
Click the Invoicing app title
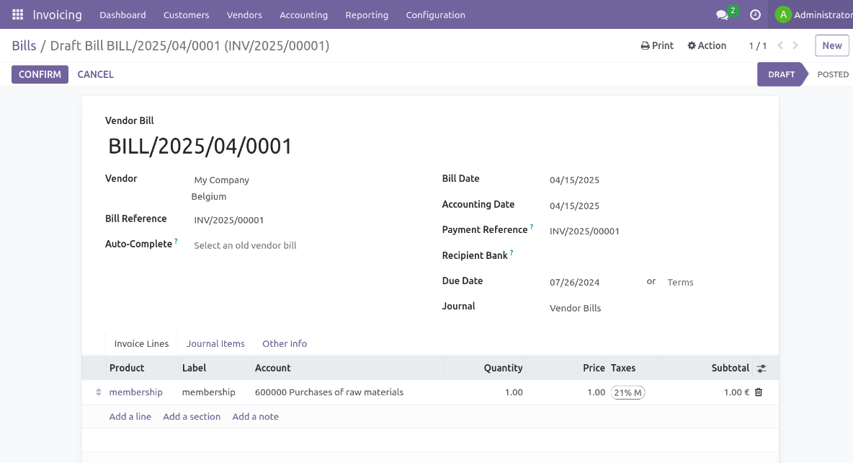[57, 15]
